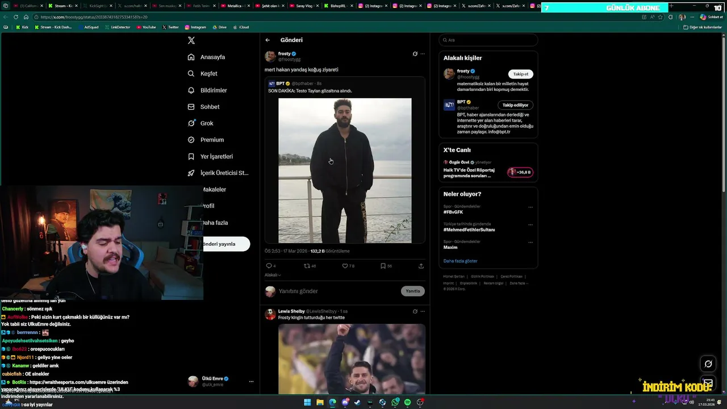The image size is (727, 409).
Task: Open frosty's profile avatar on the post
Action: [270, 56]
